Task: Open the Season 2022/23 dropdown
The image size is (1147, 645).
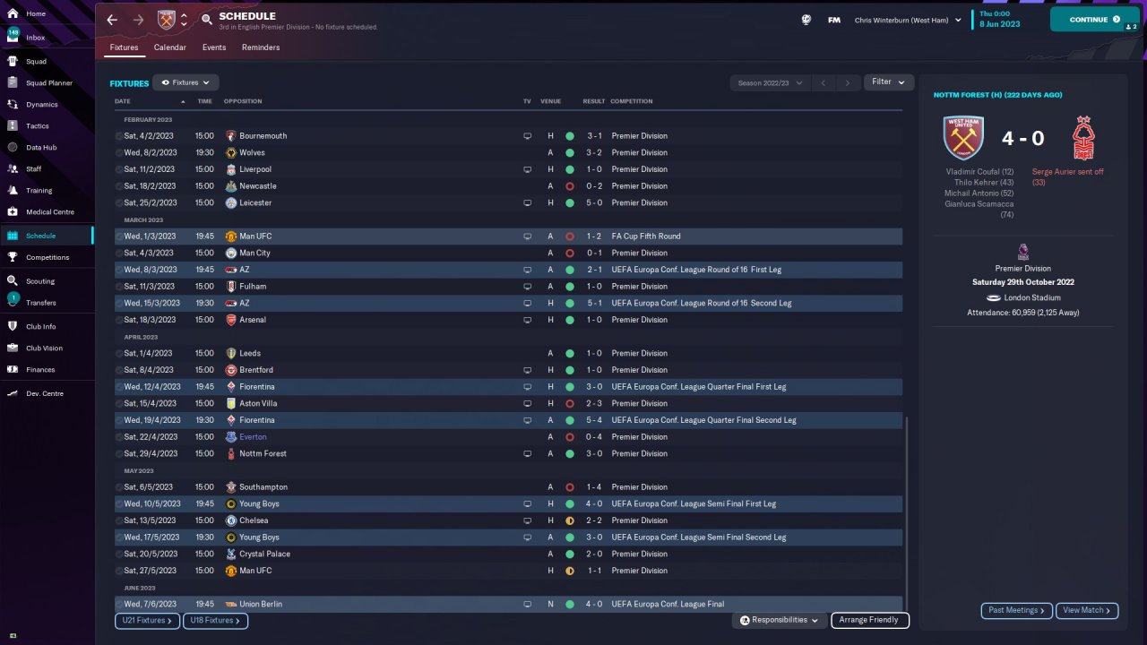Action: 770,82
